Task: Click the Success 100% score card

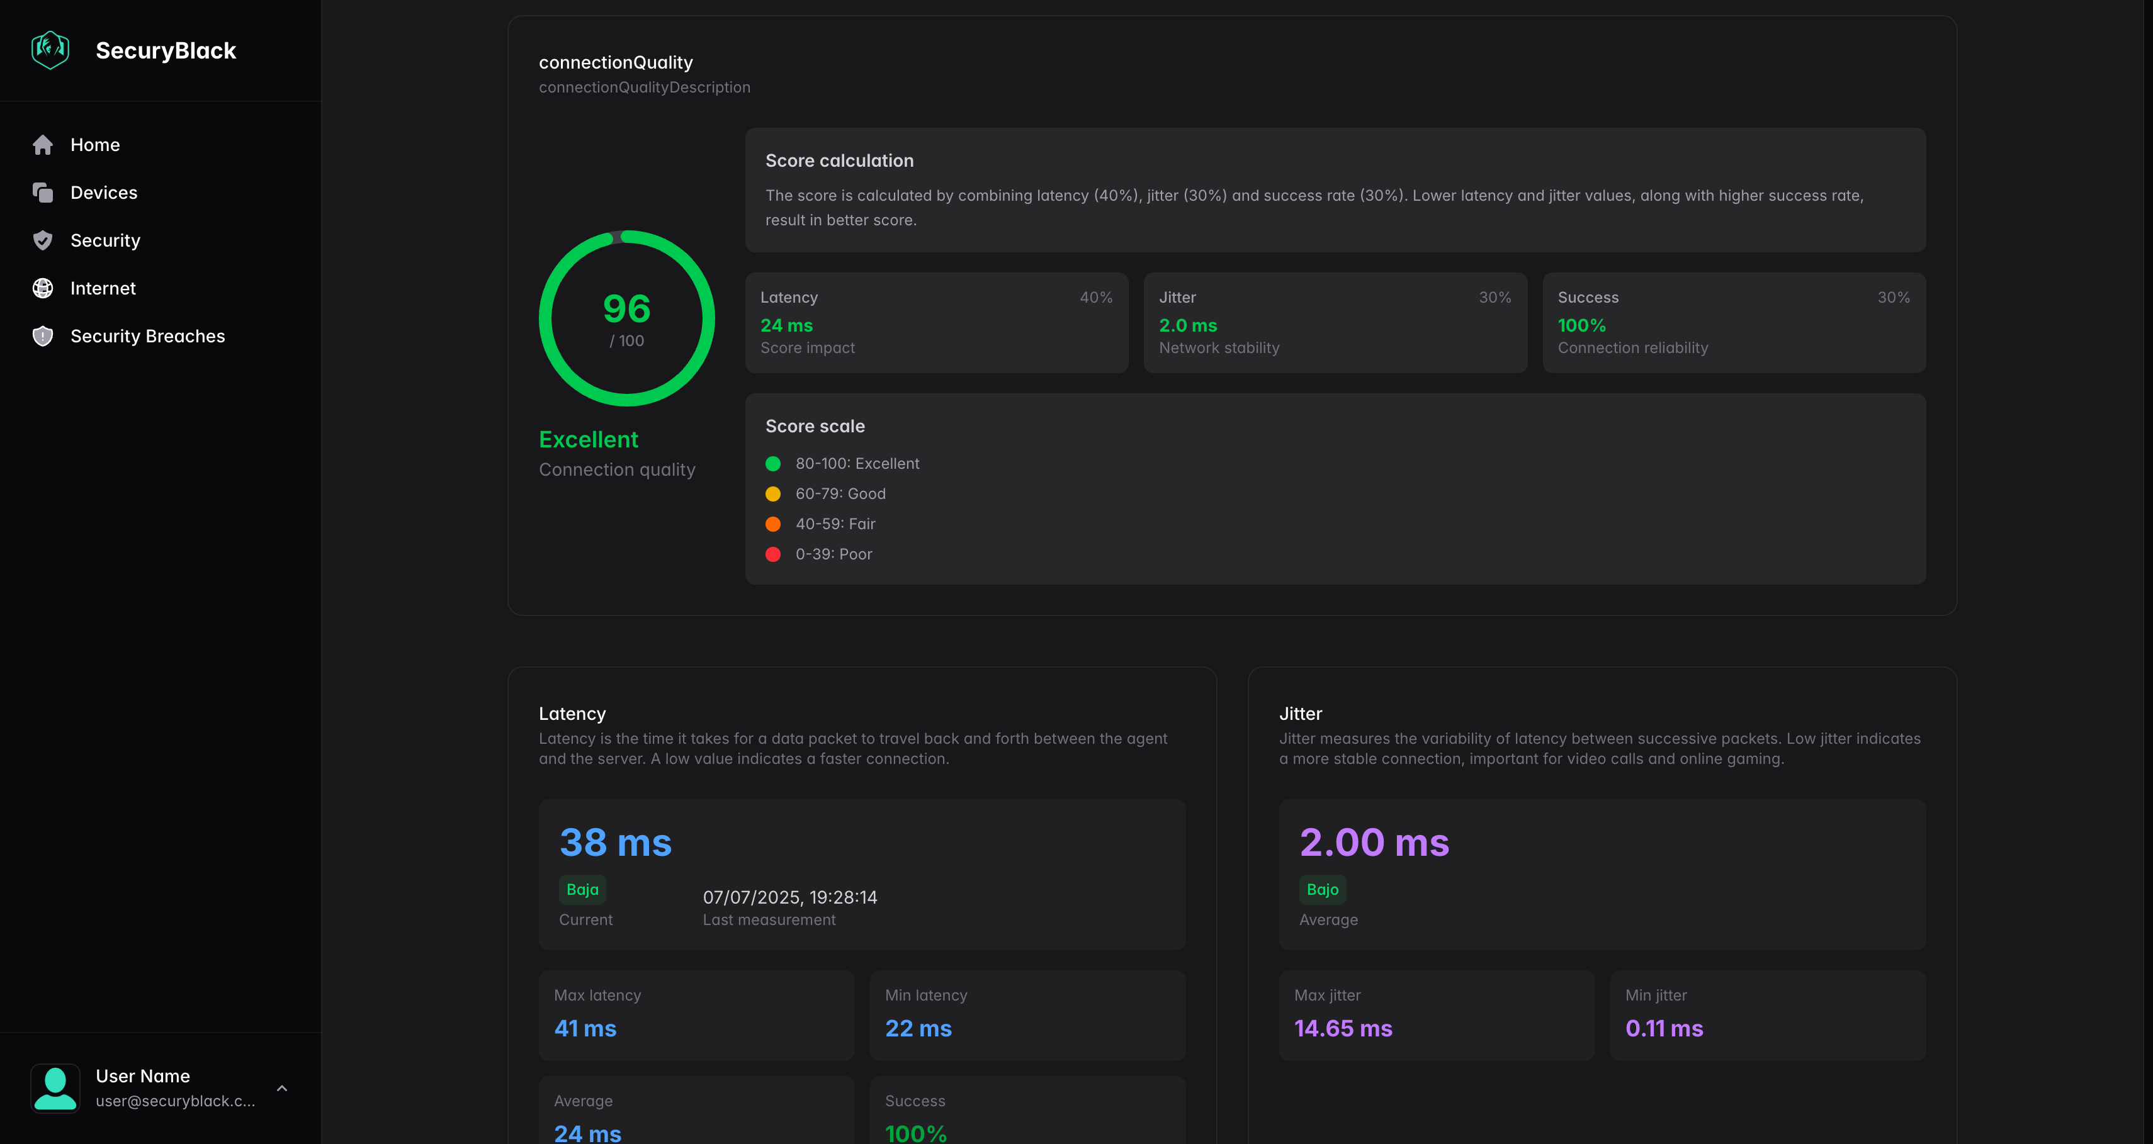Action: 1734,323
